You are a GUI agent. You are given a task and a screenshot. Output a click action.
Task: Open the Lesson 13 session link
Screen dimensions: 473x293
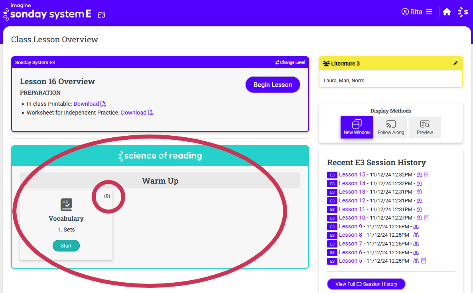pos(352,192)
